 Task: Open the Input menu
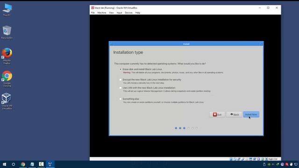click(x=120, y=13)
